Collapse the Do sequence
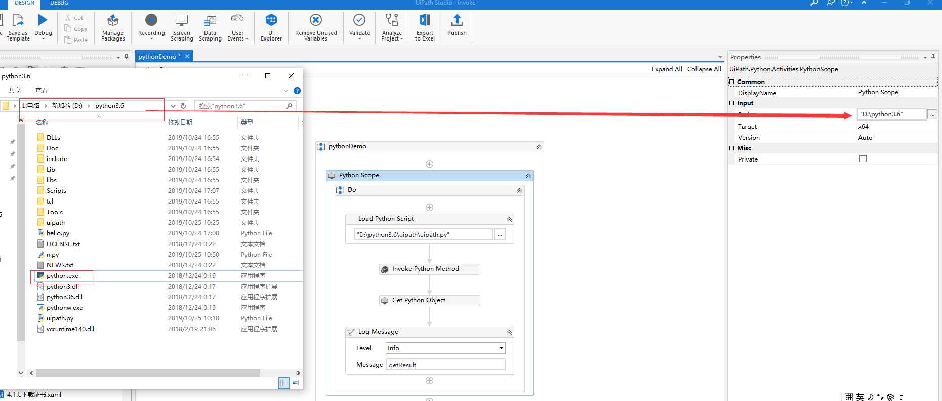942x401 pixels. (519, 190)
